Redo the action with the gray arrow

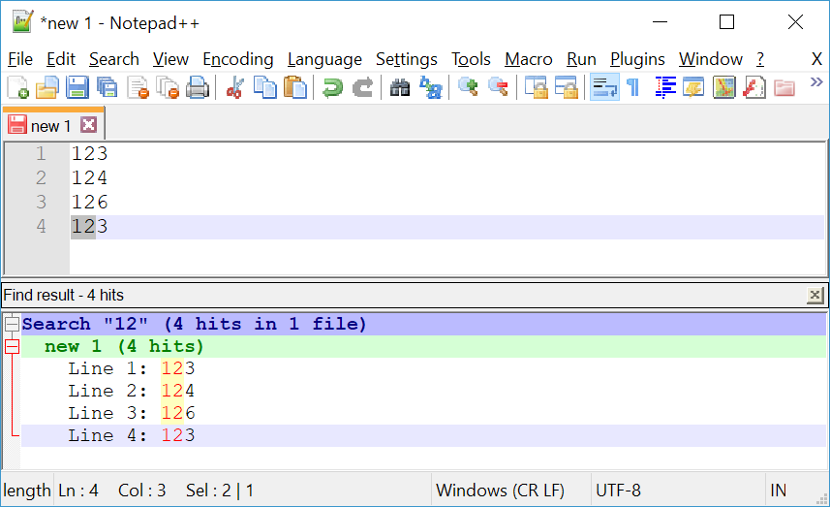pos(362,87)
